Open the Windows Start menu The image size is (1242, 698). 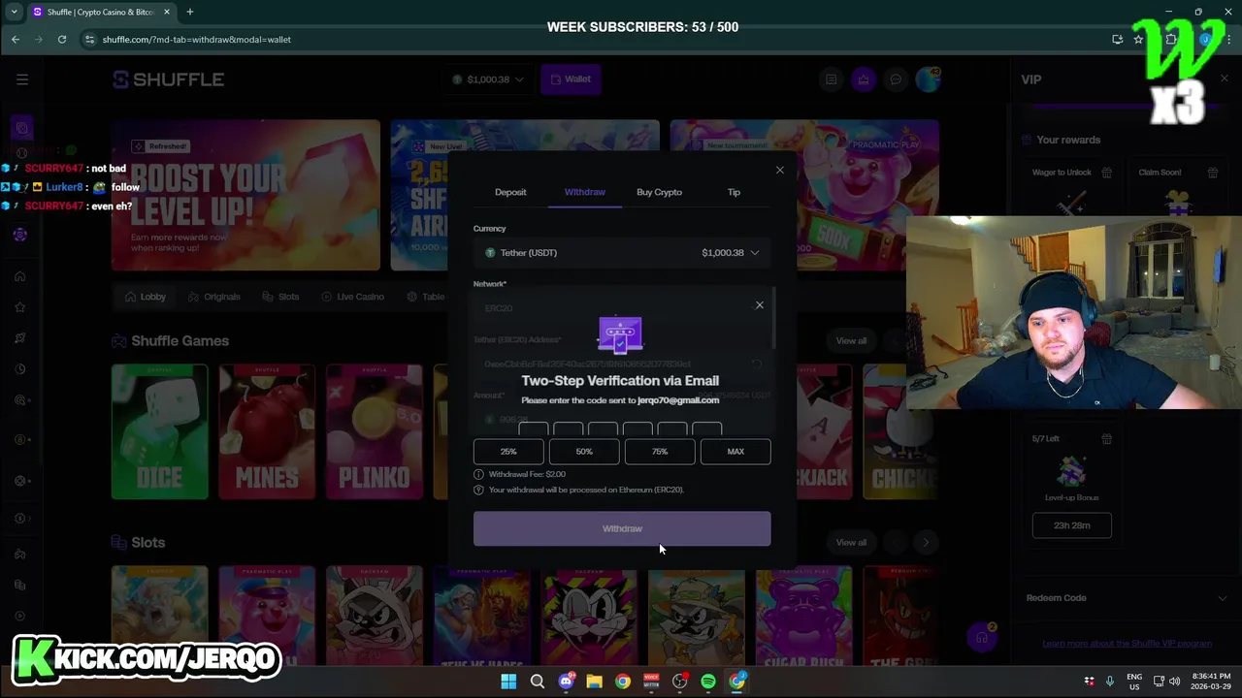[x=508, y=682]
